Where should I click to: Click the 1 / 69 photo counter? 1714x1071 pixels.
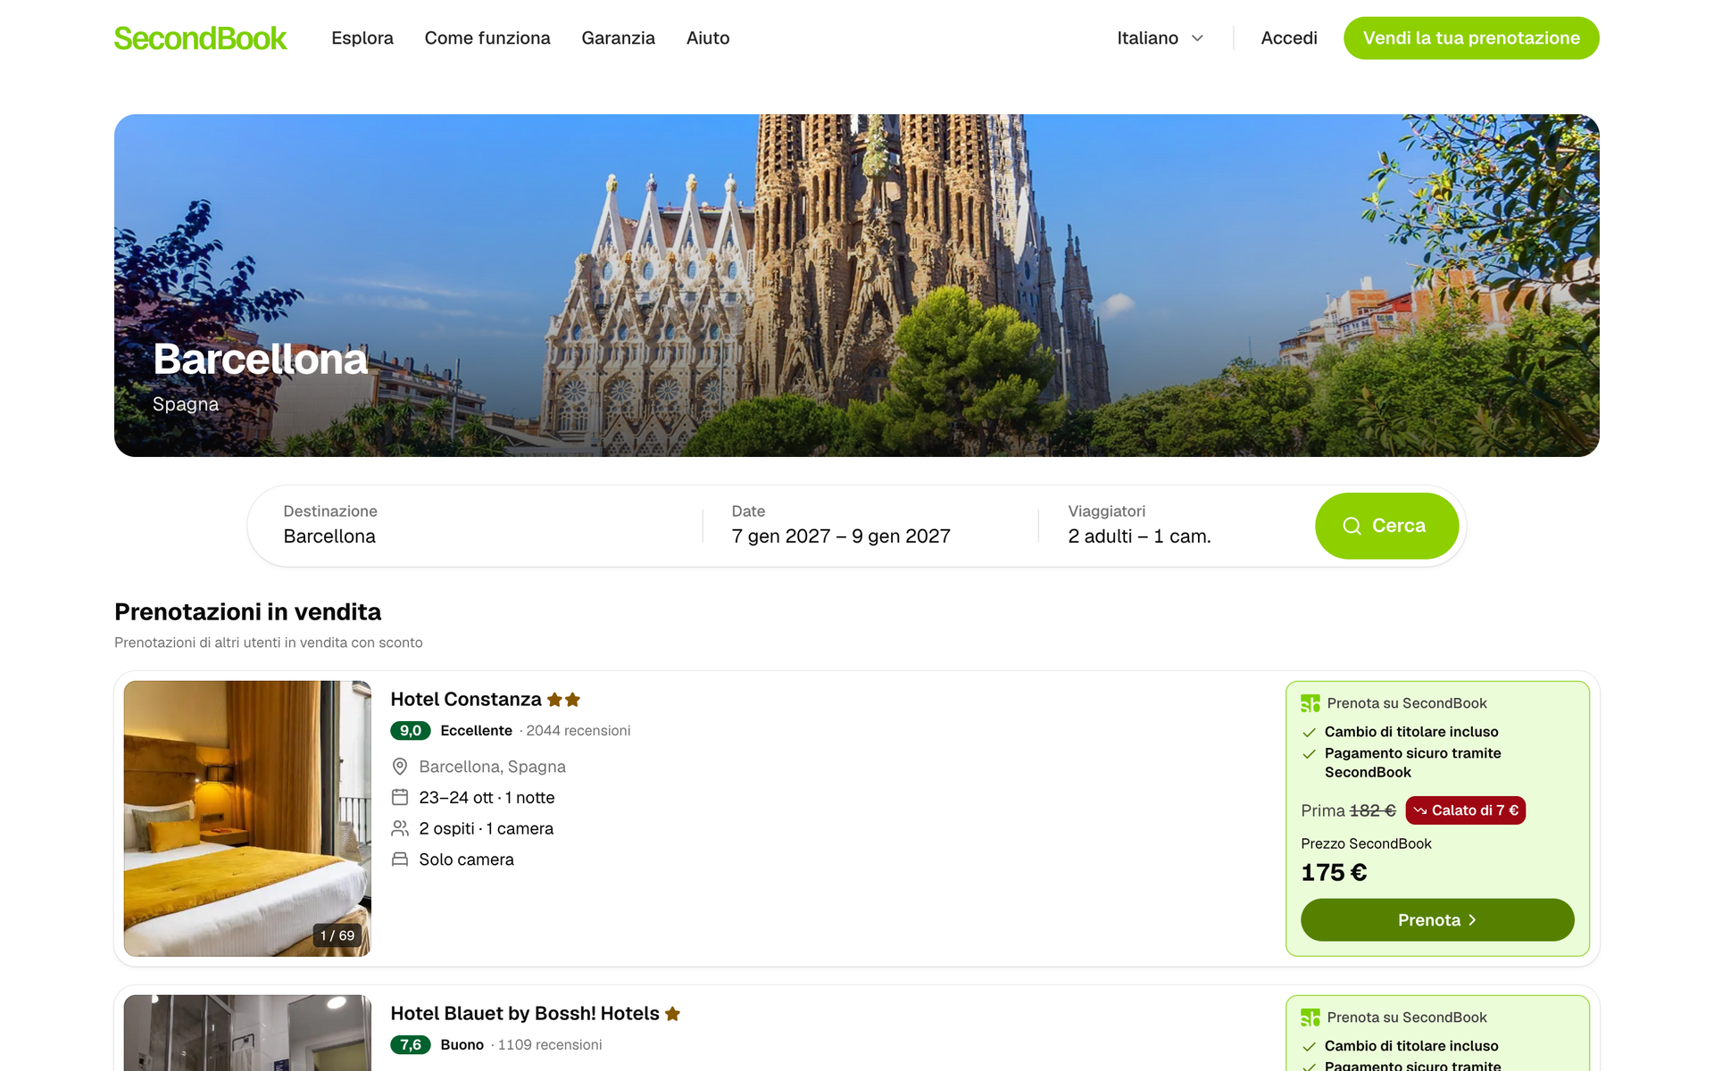tap(337, 935)
